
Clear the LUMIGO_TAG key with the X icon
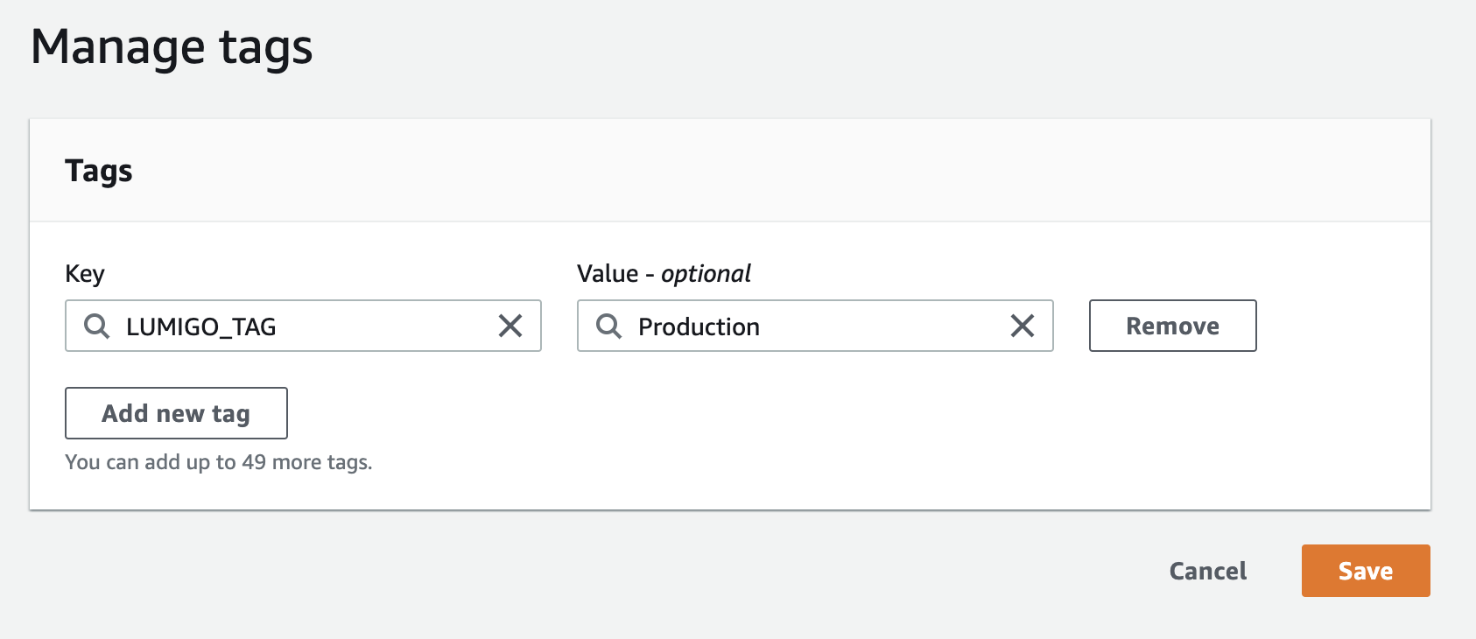[x=510, y=327]
